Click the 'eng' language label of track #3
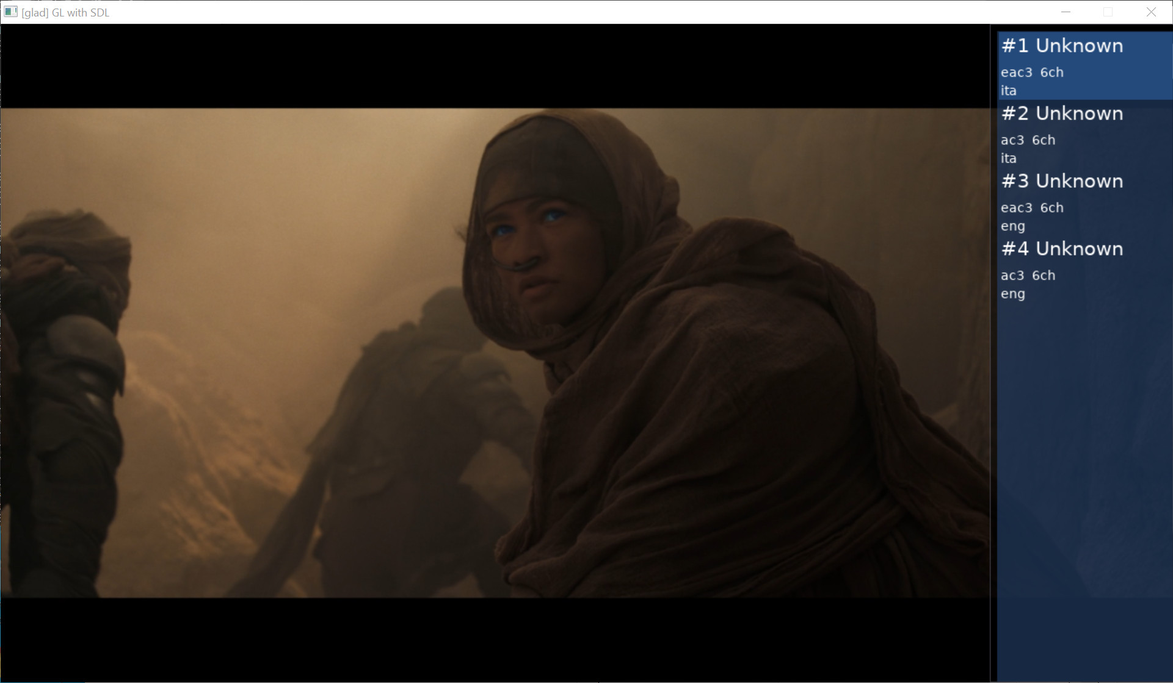This screenshot has width=1173, height=683. pos(1013,226)
